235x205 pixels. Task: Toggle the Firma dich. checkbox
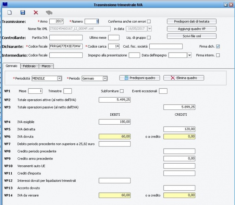[x=218, y=46]
